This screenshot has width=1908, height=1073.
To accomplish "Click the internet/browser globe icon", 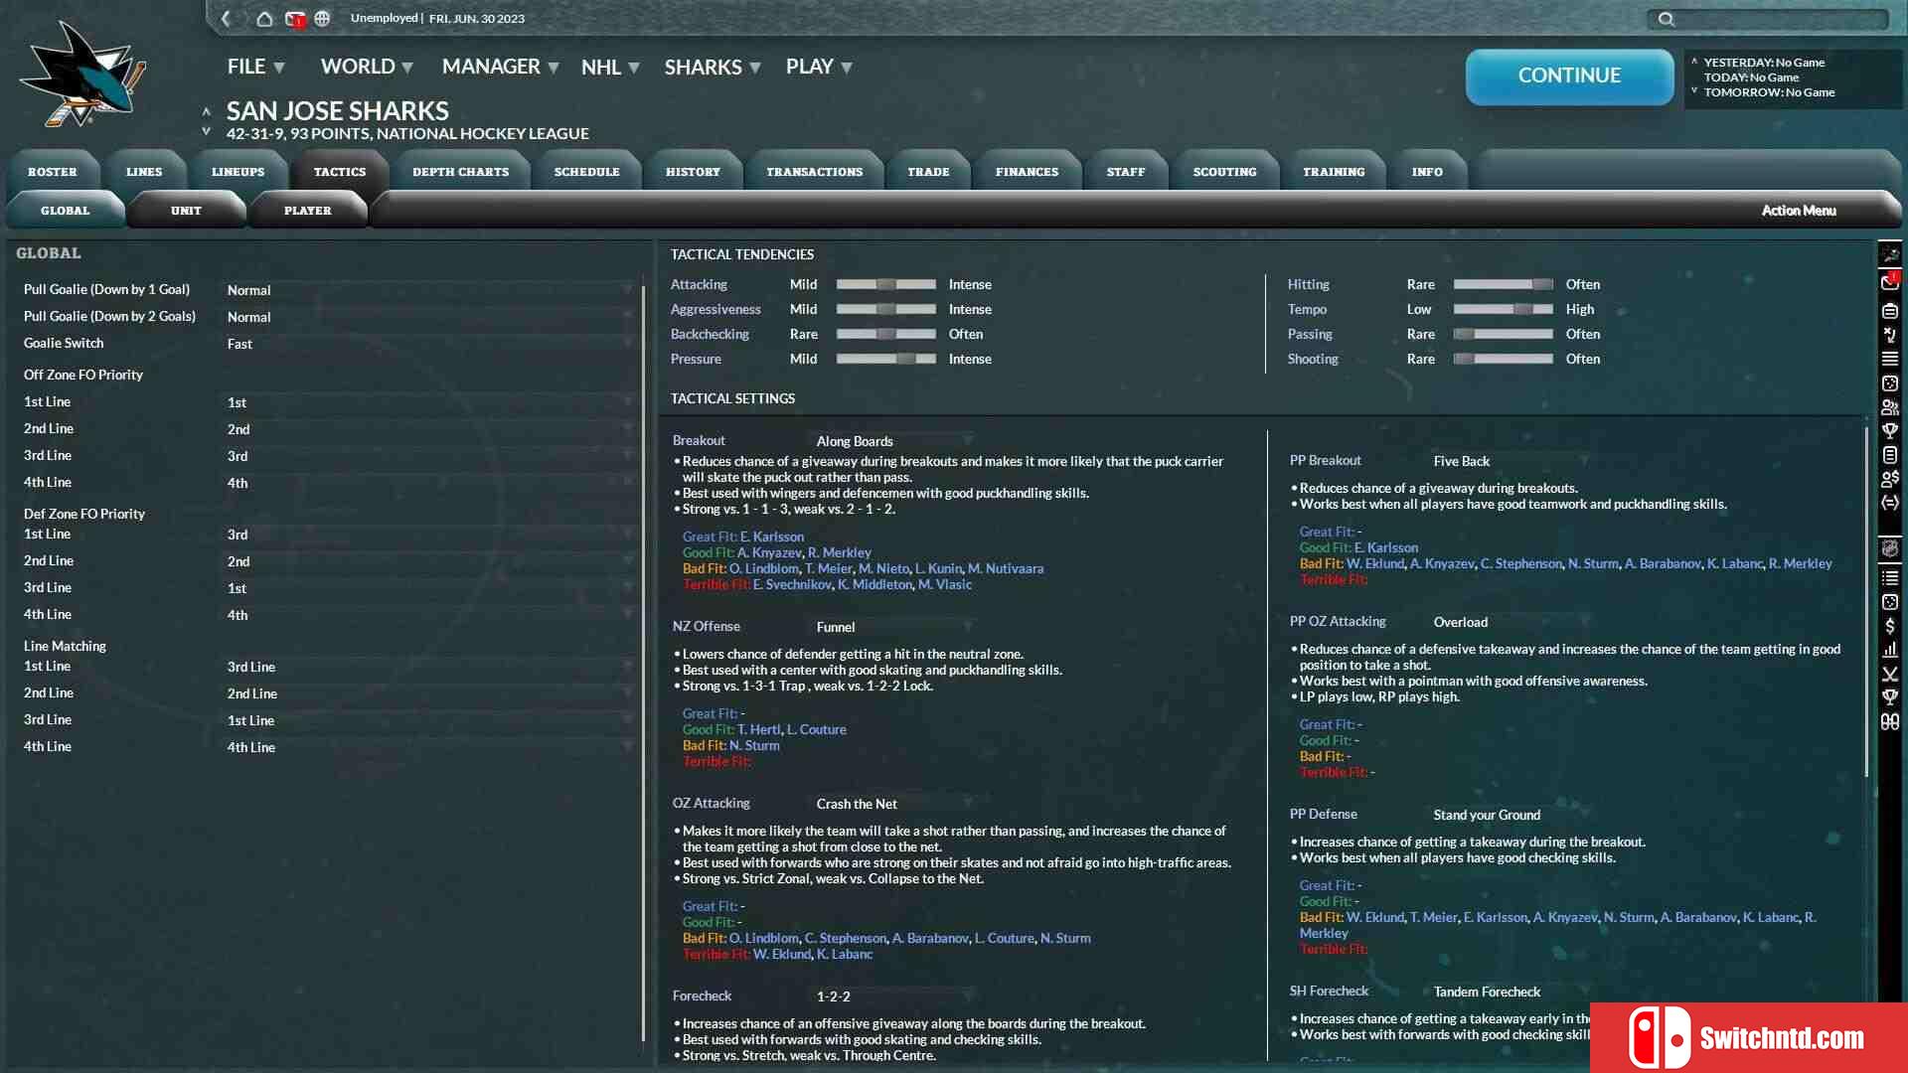I will (x=324, y=18).
